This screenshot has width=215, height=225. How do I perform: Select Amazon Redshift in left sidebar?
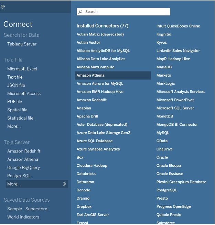pos(24,151)
